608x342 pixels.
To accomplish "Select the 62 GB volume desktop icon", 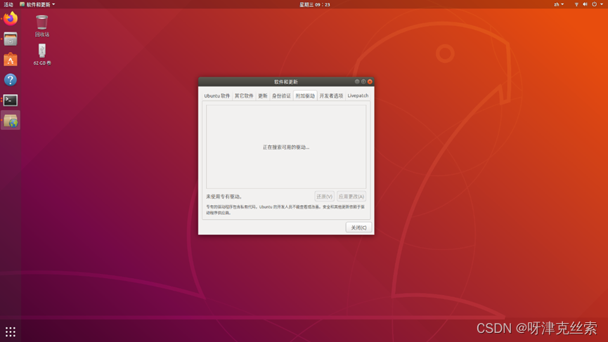I will pyautogui.click(x=42, y=54).
